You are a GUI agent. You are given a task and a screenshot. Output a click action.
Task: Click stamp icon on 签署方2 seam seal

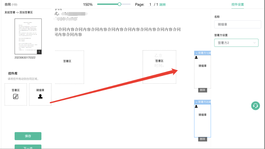click(x=196, y=107)
